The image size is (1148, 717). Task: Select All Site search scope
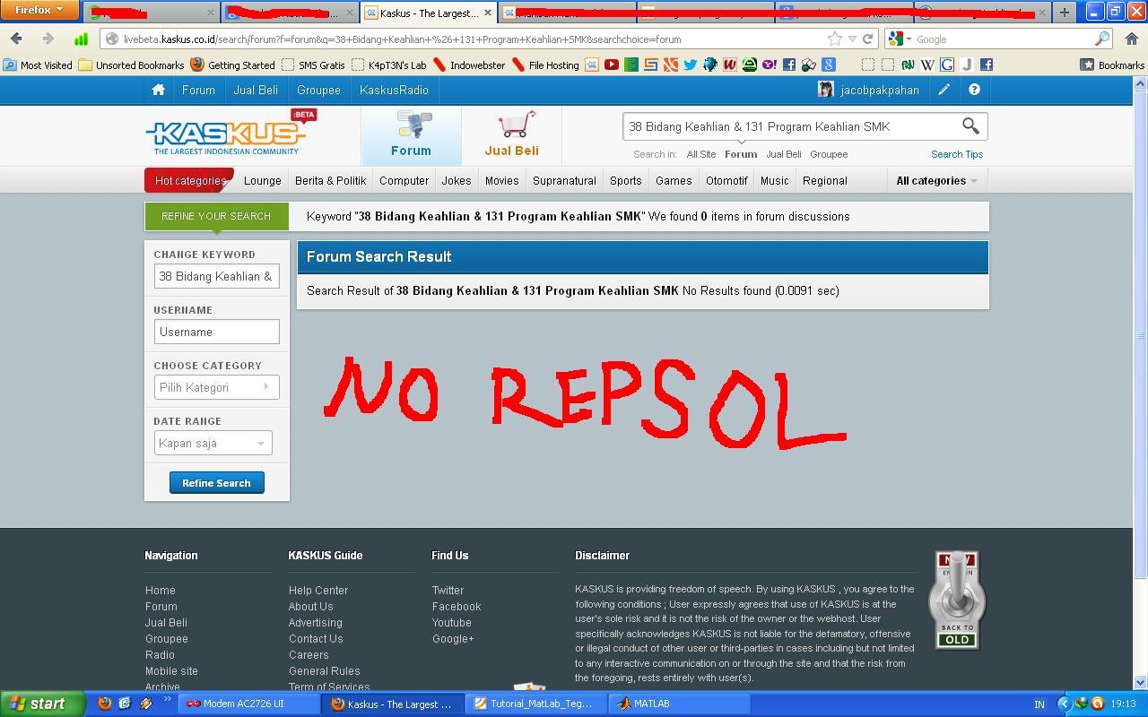tap(700, 154)
